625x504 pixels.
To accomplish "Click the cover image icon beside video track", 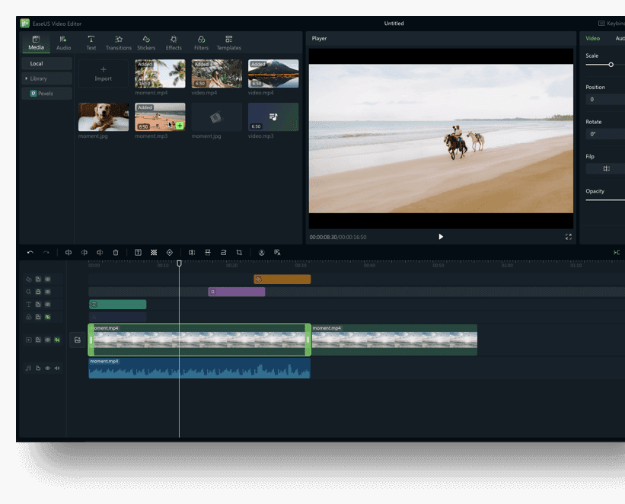I will 78,340.
